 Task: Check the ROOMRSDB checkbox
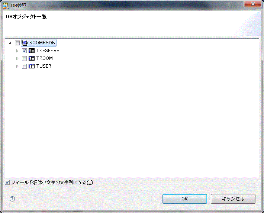coord(17,43)
